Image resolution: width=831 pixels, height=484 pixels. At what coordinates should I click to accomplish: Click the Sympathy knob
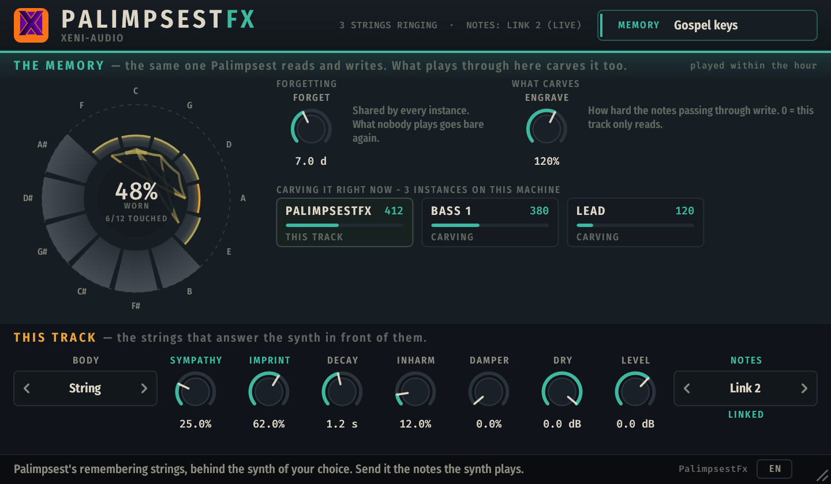coord(196,392)
